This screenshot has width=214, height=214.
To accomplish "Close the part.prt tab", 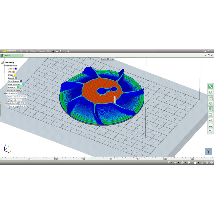I will click(22, 56).
